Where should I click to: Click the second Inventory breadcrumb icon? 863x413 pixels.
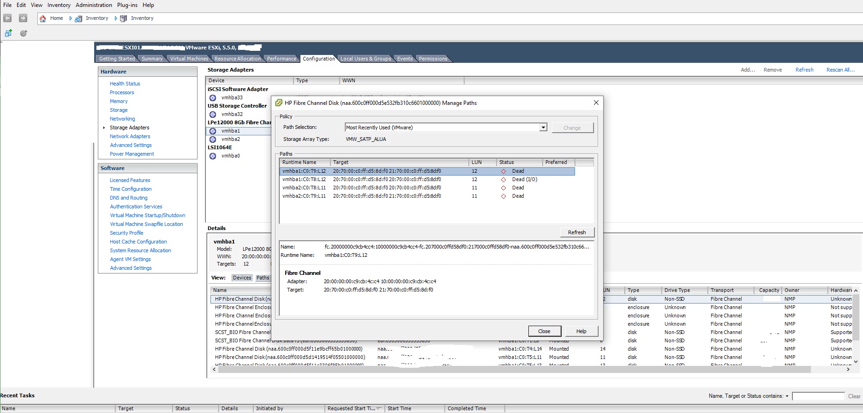pos(124,18)
